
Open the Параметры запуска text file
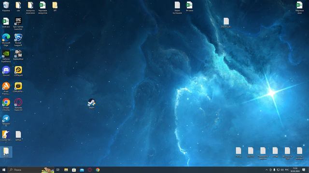coord(263,153)
